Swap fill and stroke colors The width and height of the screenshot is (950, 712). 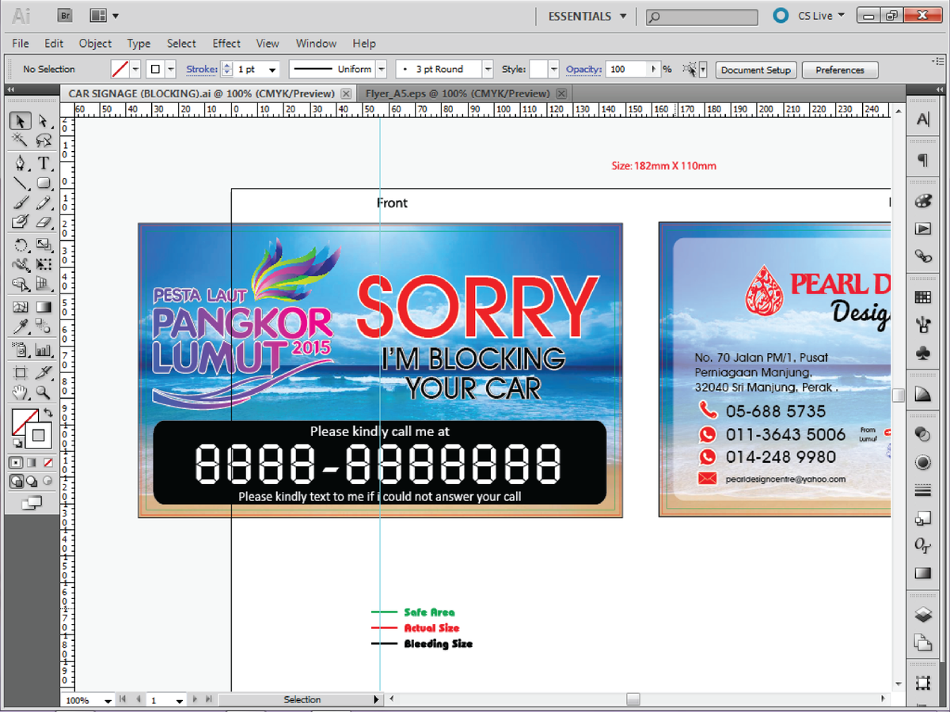tap(47, 413)
